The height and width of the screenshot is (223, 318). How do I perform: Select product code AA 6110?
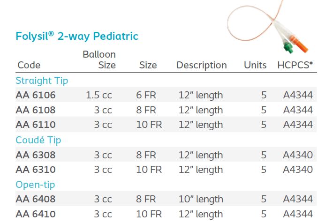click(x=36, y=125)
